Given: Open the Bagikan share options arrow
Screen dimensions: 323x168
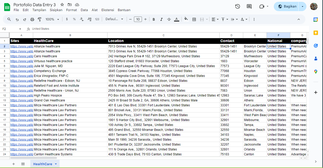Looking at the screenshot, I should pyautogui.click(x=303, y=6).
